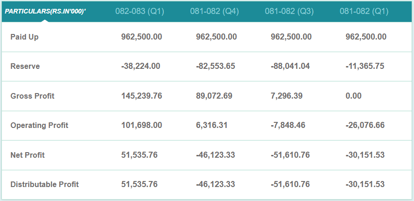Click the Operating Profit value -26,076.66
414x201 pixels.
[365, 125]
